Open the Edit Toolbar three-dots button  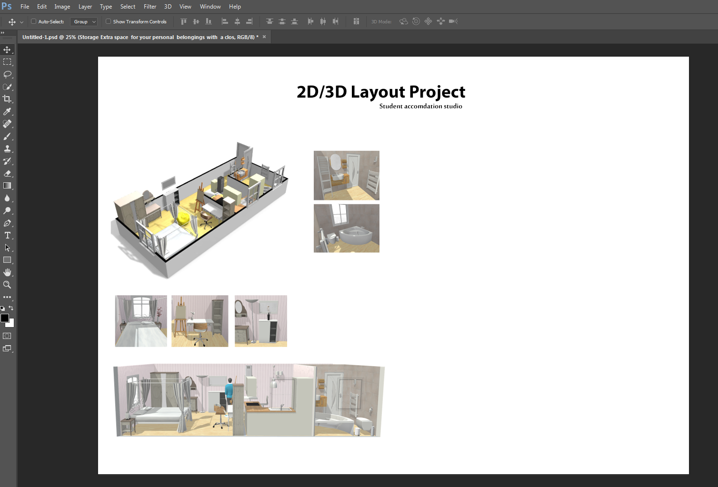(x=7, y=297)
